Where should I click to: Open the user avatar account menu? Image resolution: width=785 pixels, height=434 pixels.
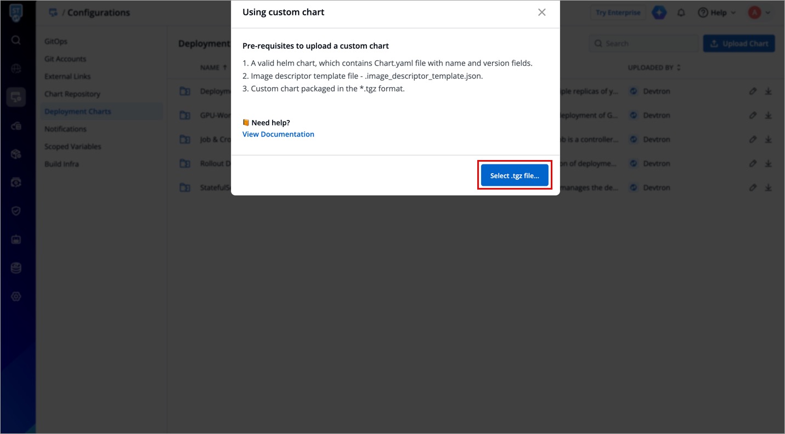759,13
